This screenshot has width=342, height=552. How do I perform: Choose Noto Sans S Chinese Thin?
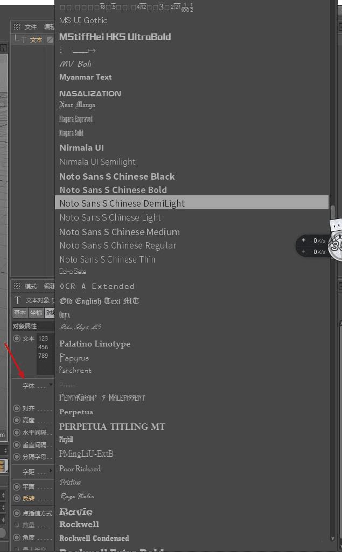[x=107, y=259]
